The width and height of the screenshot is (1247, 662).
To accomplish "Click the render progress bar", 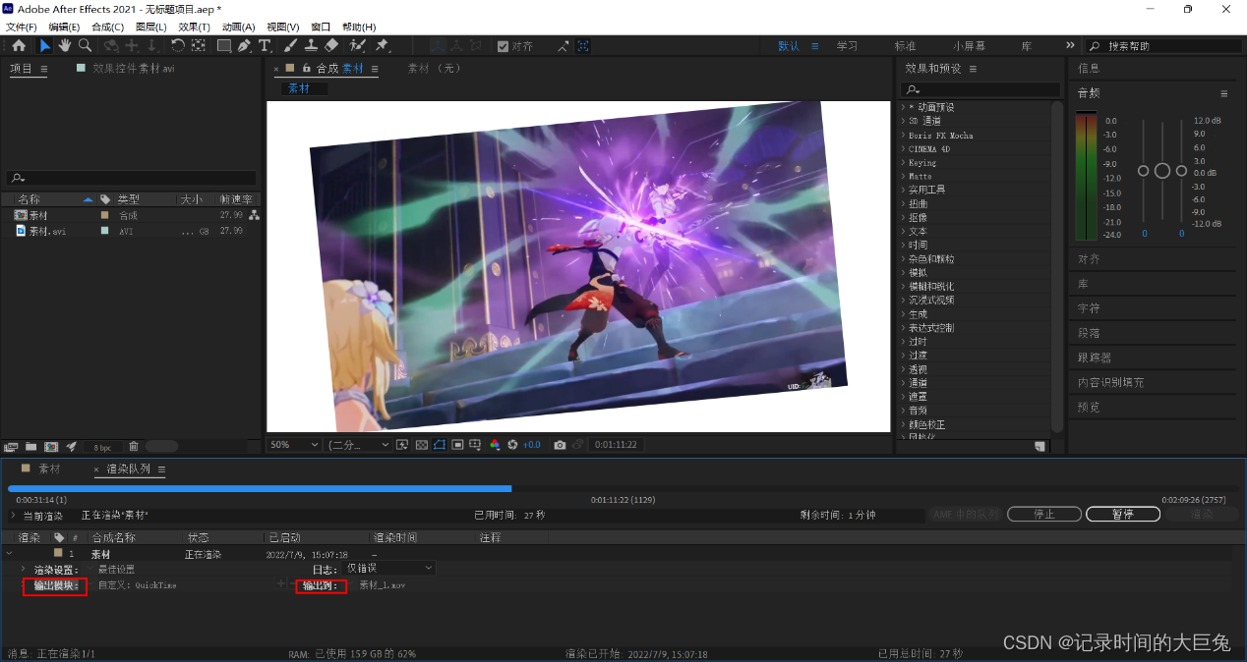I will point(617,488).
